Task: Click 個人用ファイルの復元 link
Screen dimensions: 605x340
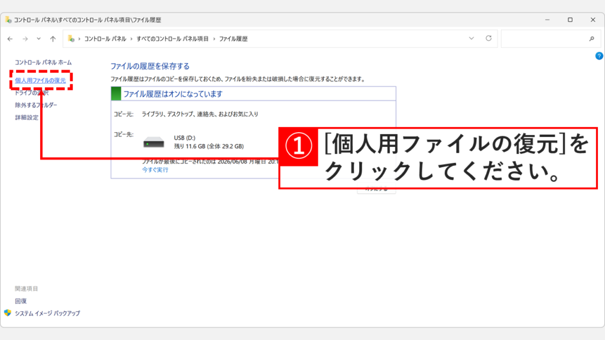Action: tap(41, 80)
